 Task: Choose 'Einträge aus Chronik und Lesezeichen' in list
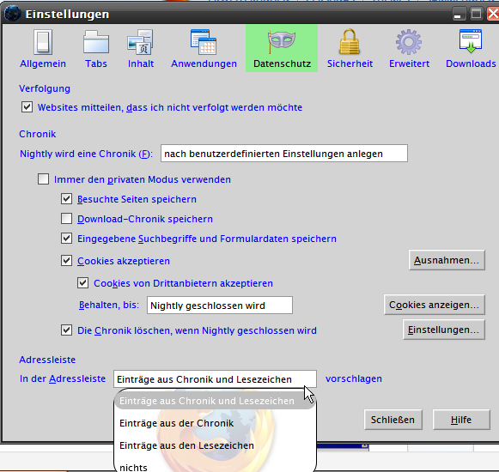[215, 401]
